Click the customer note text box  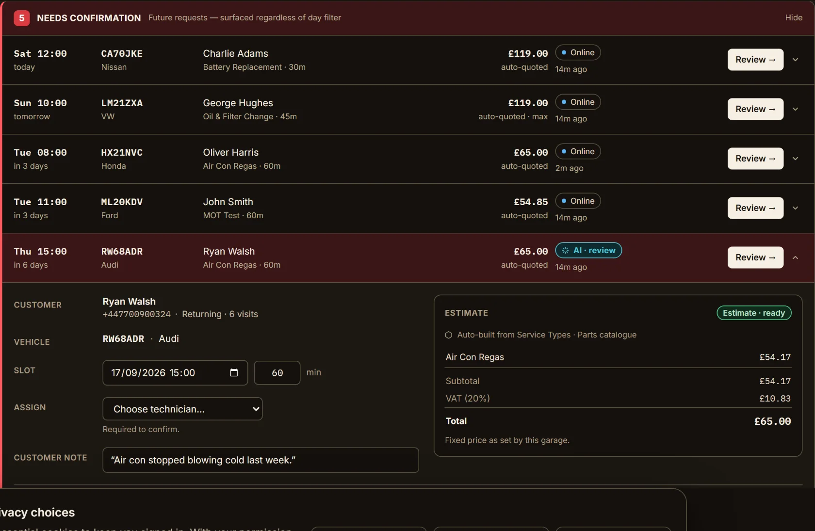pos(261,460)
